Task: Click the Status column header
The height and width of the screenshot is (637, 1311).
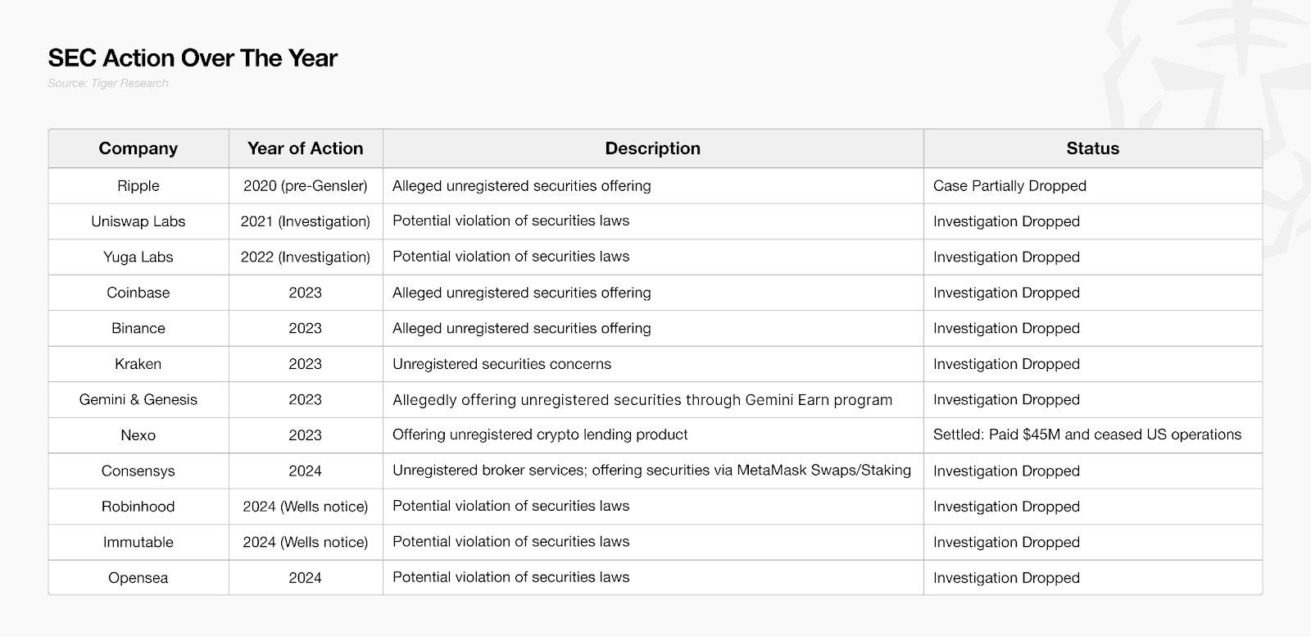Action: [1093, 148]
